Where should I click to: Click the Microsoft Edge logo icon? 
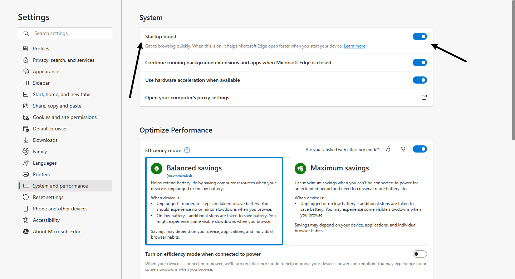point(26,231)
